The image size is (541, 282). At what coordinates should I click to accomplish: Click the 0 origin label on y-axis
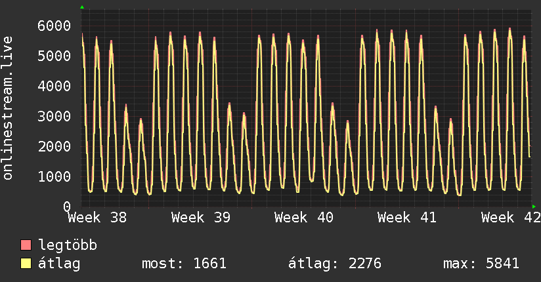coord(67,207)
